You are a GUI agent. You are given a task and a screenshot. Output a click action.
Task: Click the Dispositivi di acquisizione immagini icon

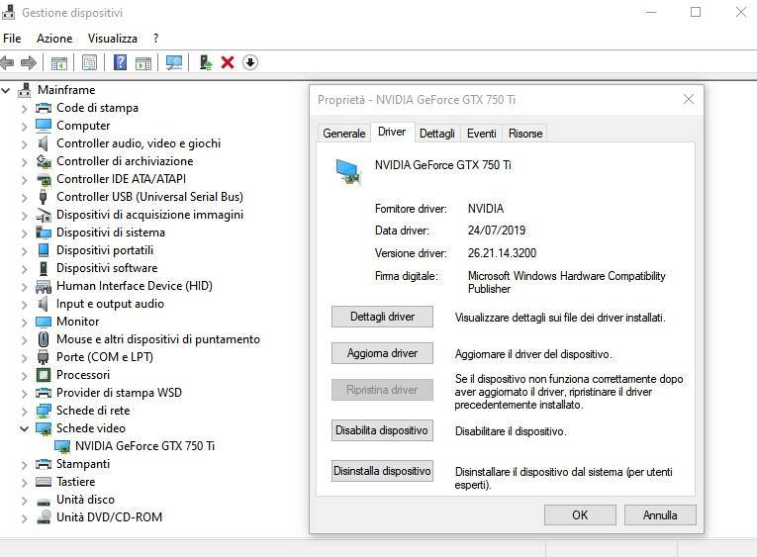(x=44, y=215)
